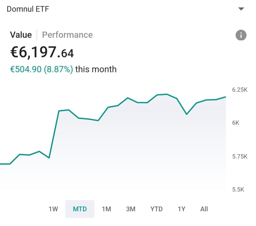The width and height of the screenshot is (256, 226).
Task: Expand the portfolio dropdown arrow
Action: coord(241,9)
